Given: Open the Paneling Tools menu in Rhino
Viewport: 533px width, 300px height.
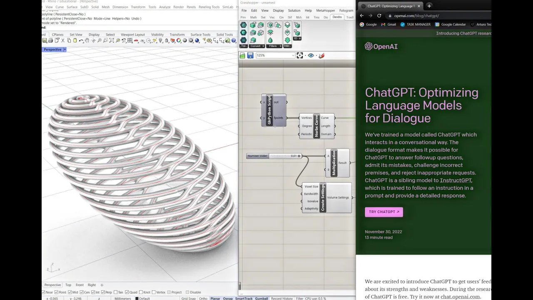Looking at the screenshot, I should 209,7.
